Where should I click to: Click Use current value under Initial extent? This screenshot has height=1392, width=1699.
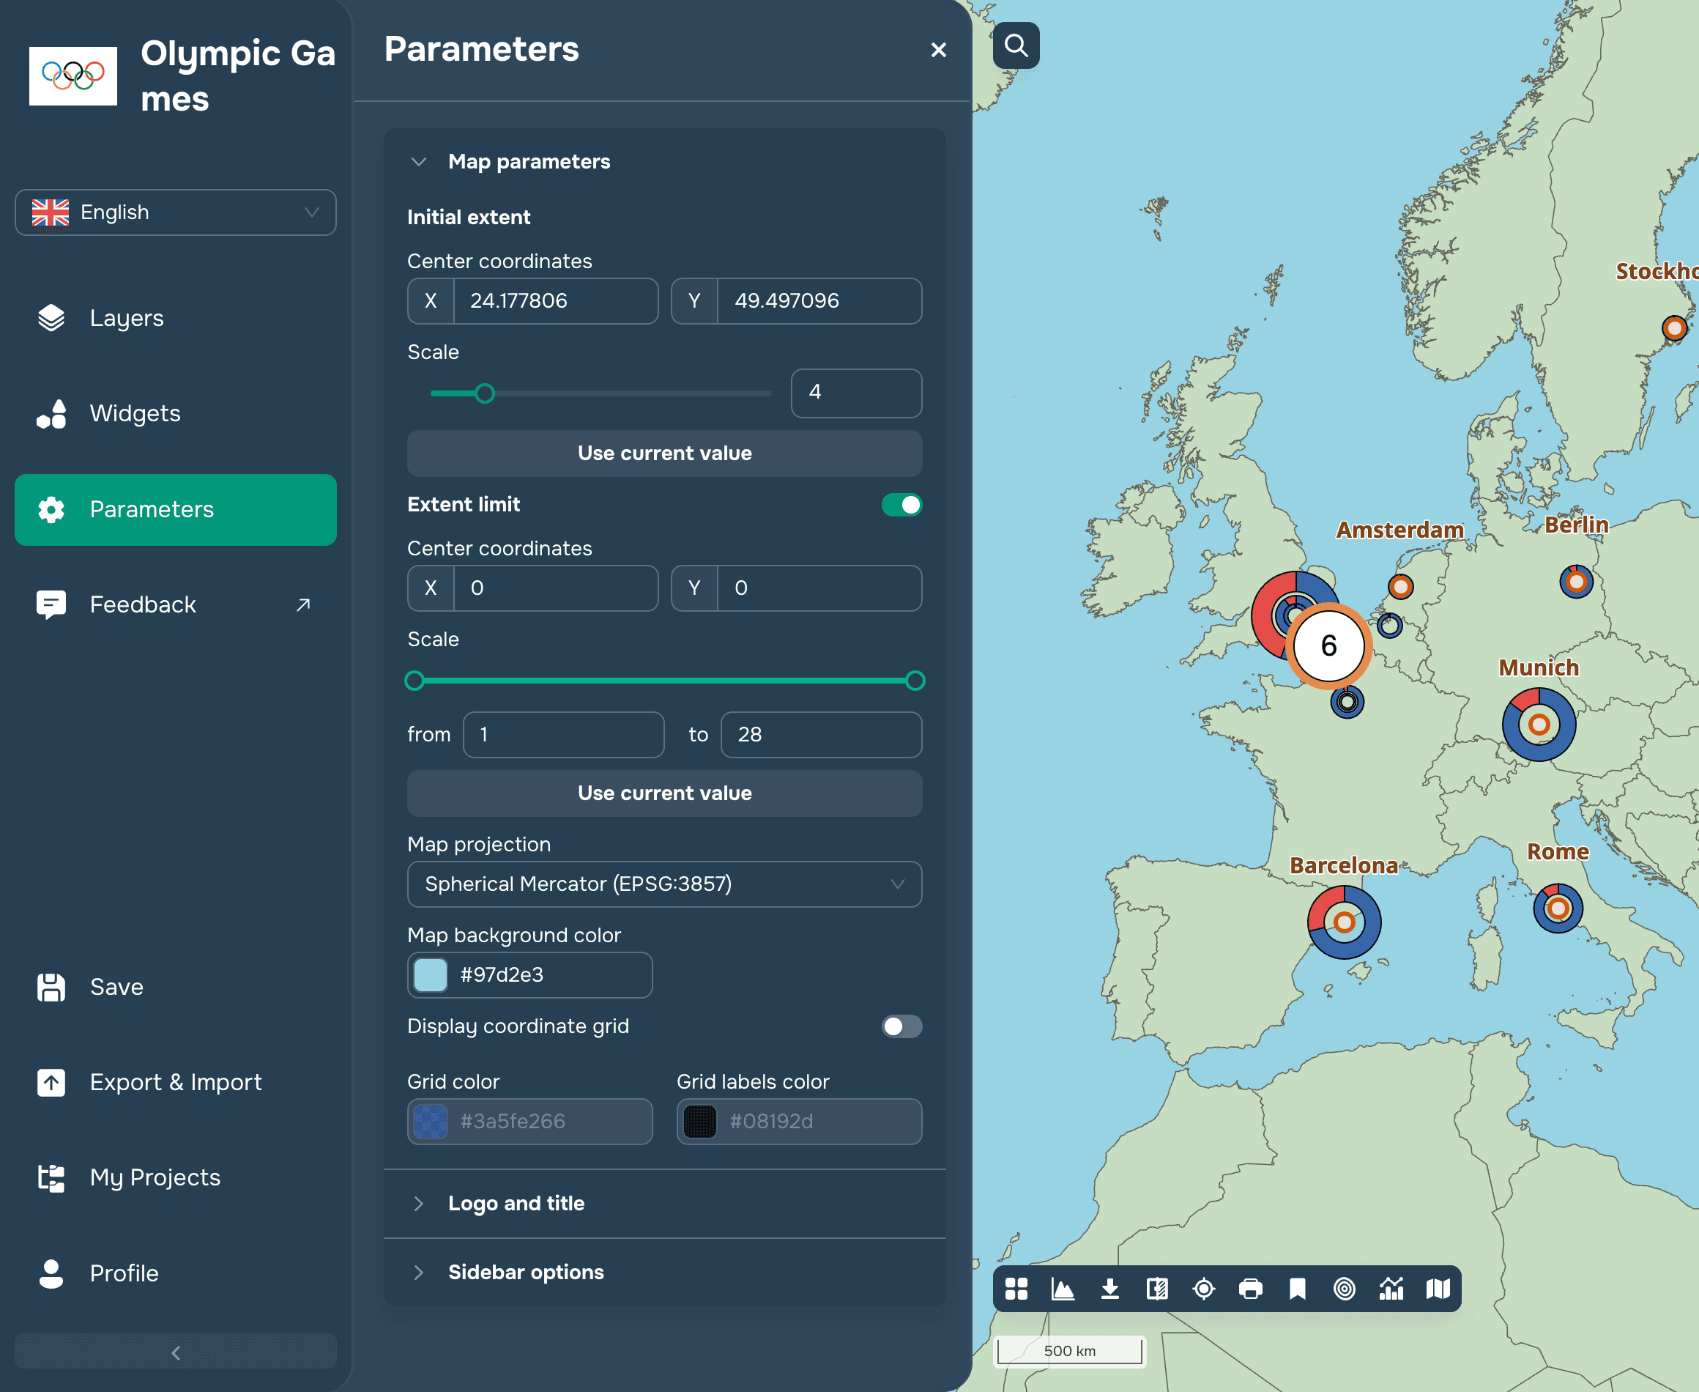click(664, 453)
